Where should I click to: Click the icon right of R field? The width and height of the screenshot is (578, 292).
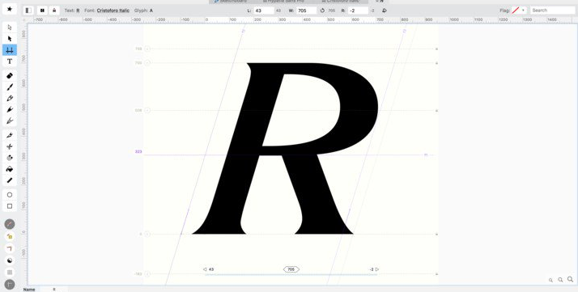[384, 11]
